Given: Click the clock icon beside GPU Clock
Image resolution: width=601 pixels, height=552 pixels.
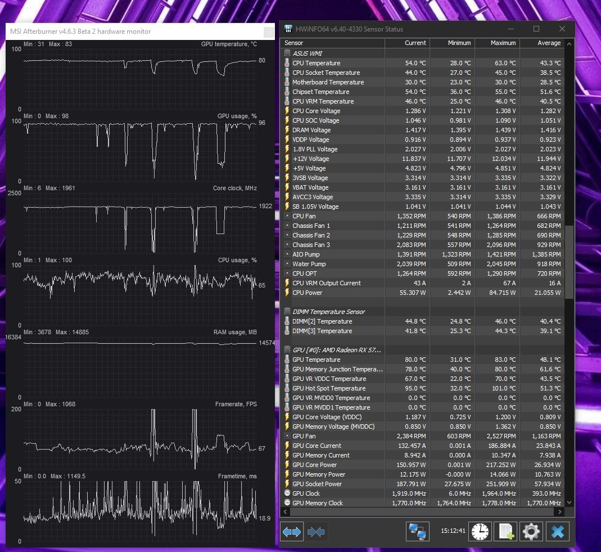Looking at the screenshot, I should [287, 493].
